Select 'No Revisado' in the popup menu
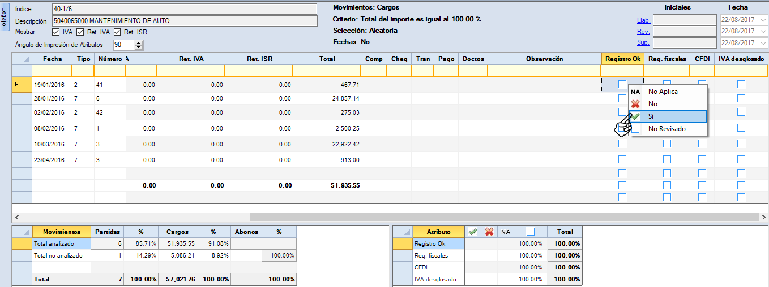Screen dimensions: 769x287 click(x=667, y=129)
